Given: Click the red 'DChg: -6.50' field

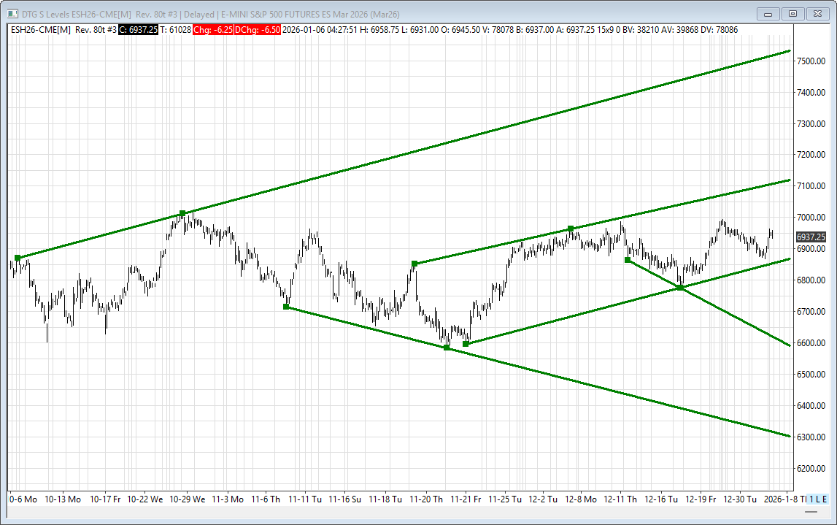Looking at the screenshot, I should [259, 30].
